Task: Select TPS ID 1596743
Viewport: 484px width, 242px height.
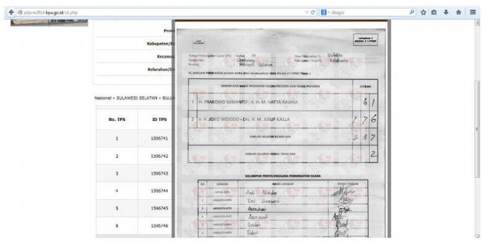Action: coord(159,174)
